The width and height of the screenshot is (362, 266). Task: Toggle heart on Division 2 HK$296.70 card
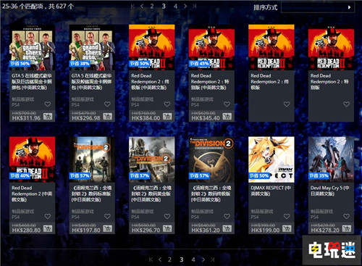tap(167, 216)
